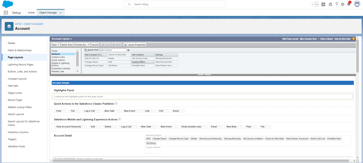This screenshot has width=363, height=163.
Task: Select the Object Manager tab
Action: pyautogui.click(x=48, y=12)
